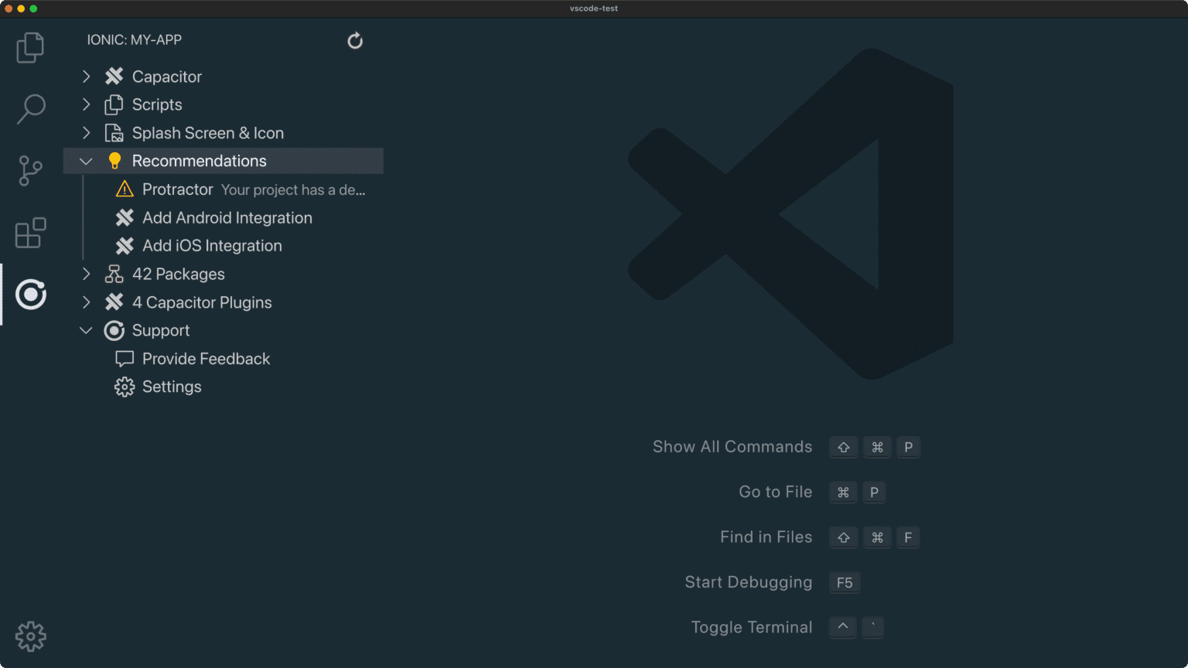Collapse the Recommendations section

(86, 161)
